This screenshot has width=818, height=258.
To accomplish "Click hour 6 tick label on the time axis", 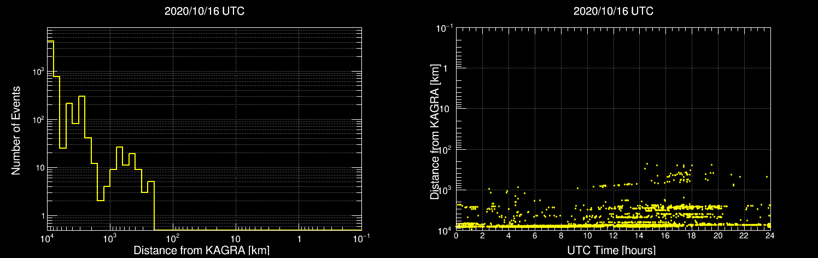I will point(535,236).
